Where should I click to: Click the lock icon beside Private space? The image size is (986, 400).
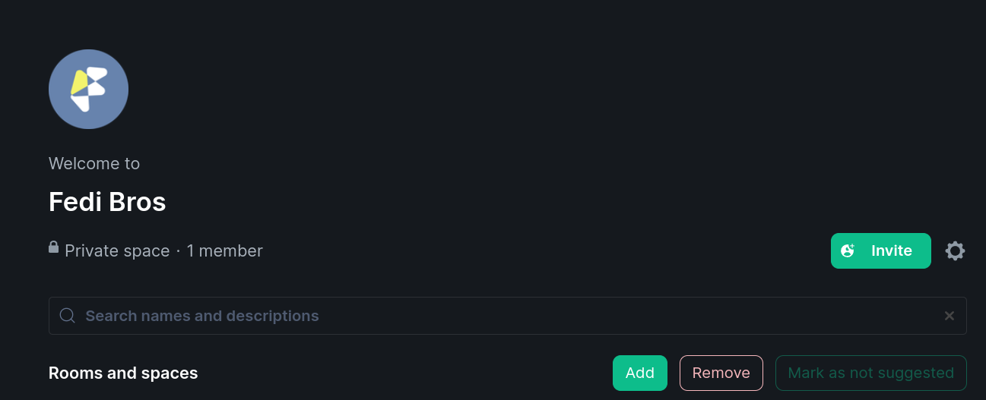coord(54,247)
